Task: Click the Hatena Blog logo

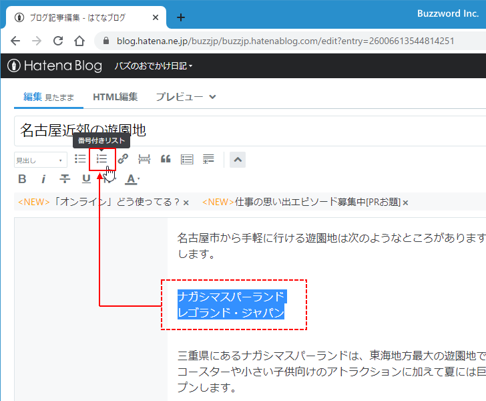Action: click(55, 65)
